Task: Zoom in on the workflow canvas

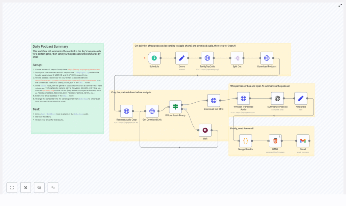Action: click(x=26, y=187)
